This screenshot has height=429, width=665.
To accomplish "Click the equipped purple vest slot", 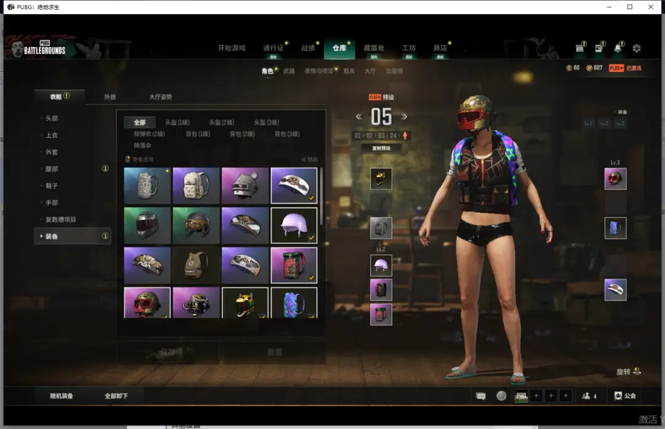I will point(381,290).
